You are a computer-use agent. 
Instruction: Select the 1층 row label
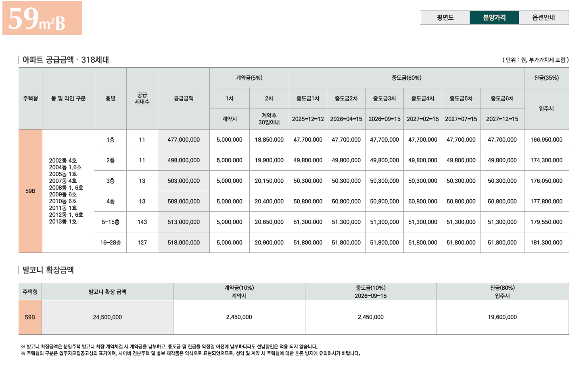tap(111, 140)
